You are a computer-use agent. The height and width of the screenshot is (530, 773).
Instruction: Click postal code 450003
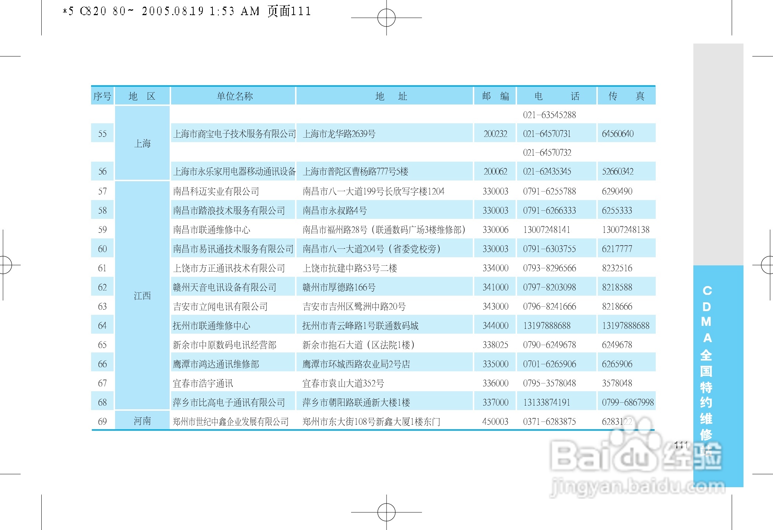495,421
